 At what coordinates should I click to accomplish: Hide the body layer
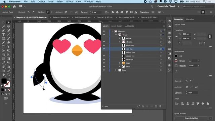104,70
